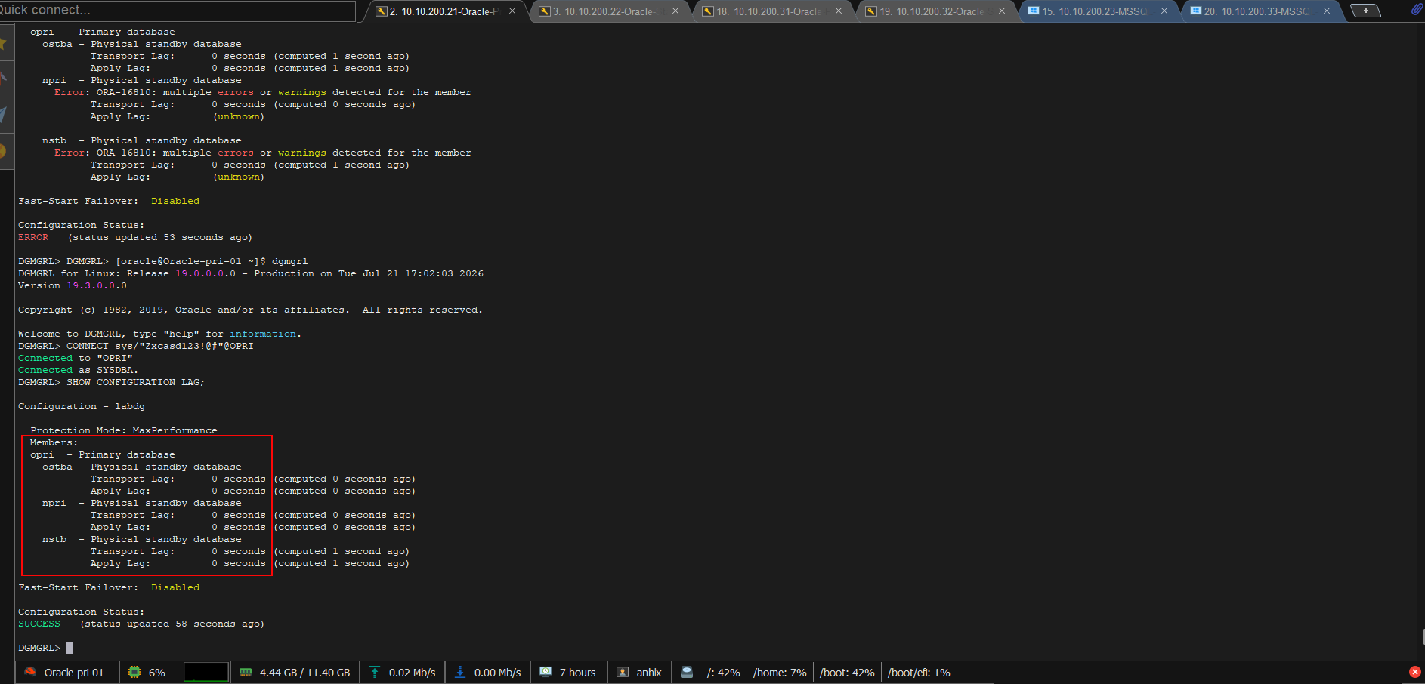The height and width of the screenshot is (684, 1425).
Task: Click the /boot/efi: 1% disk entry
Action: (x=919, y=673)
